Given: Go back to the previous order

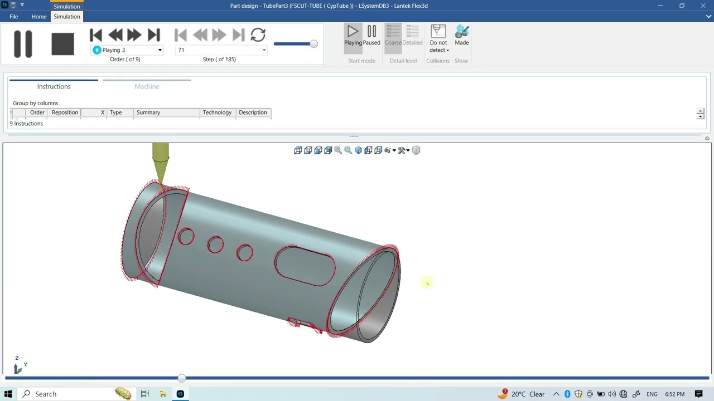Looking at the screenshot, I should (115, 35).
